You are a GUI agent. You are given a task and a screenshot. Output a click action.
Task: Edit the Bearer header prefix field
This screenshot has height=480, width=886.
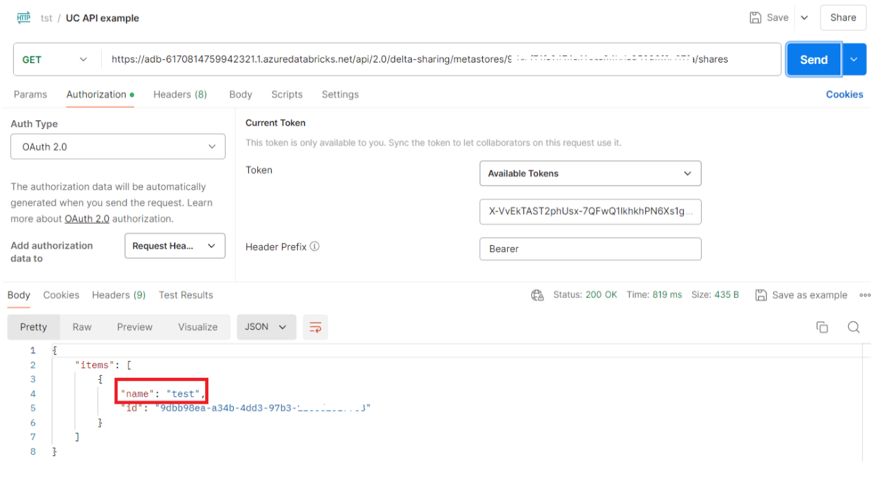590,249
